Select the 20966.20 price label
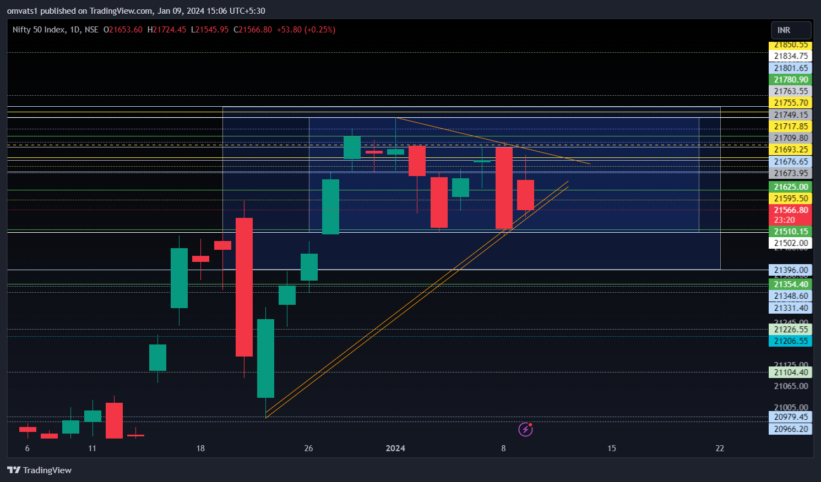This screenshot has width=821, height=482. pos(791,429)
